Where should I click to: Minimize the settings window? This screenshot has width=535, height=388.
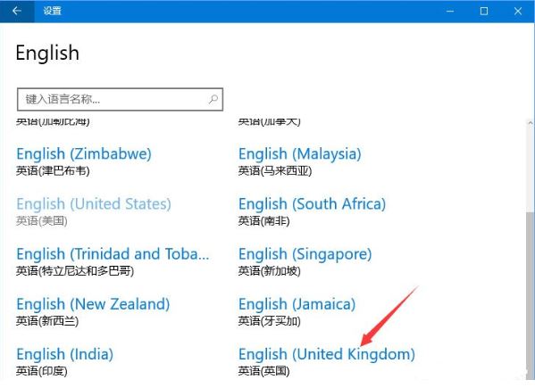pyautogui.click(x=450, y=11)
